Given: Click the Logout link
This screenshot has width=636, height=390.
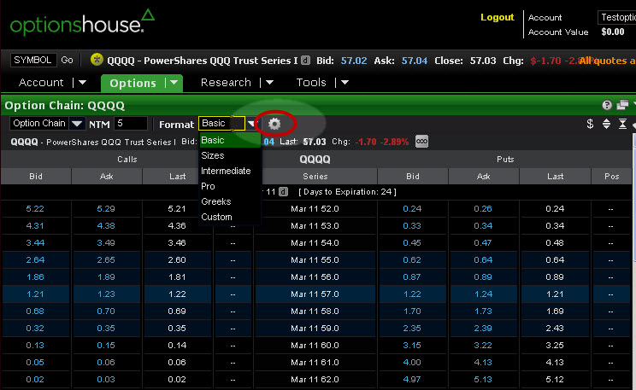Looking at the screenshot, I should click(498, 17).
